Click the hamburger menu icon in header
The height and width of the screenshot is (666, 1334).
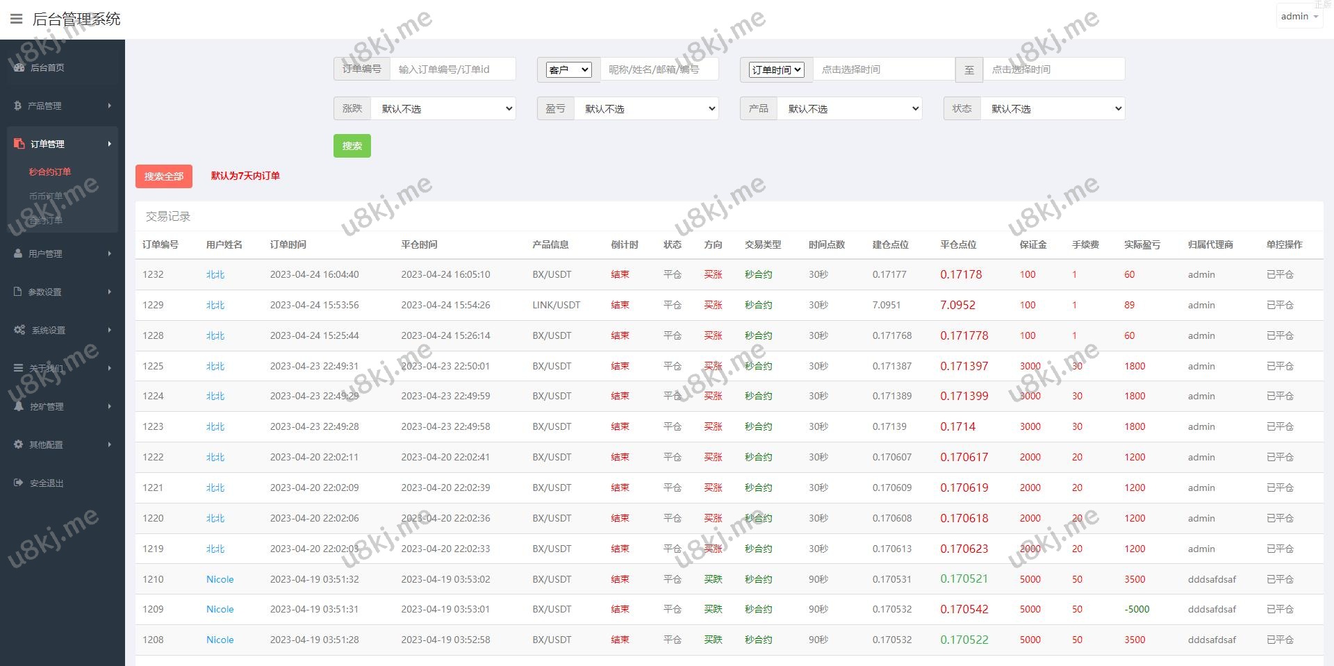coord(17,19)
